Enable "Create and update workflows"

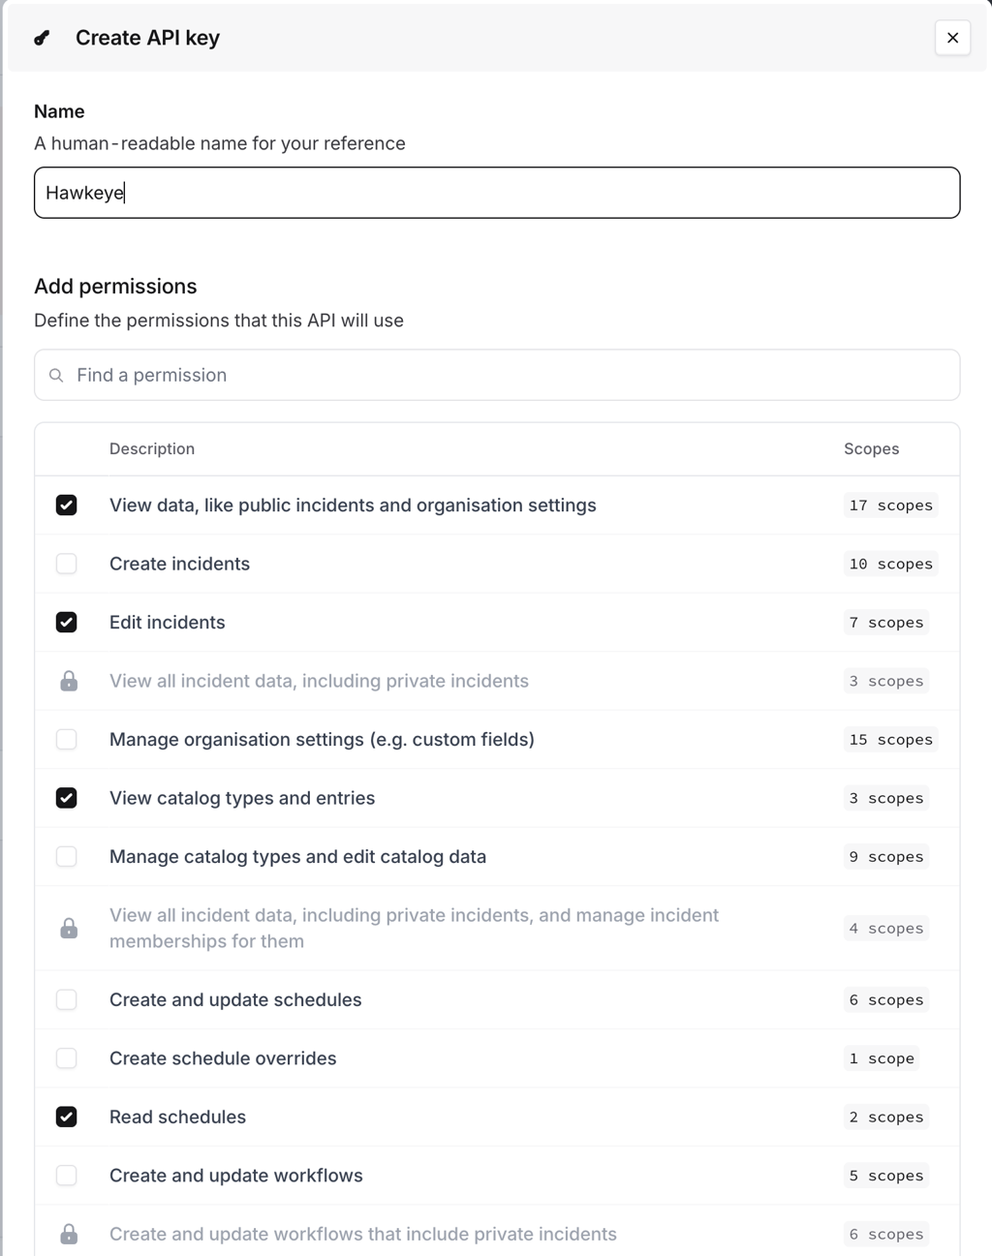(x=66, y=1175)
